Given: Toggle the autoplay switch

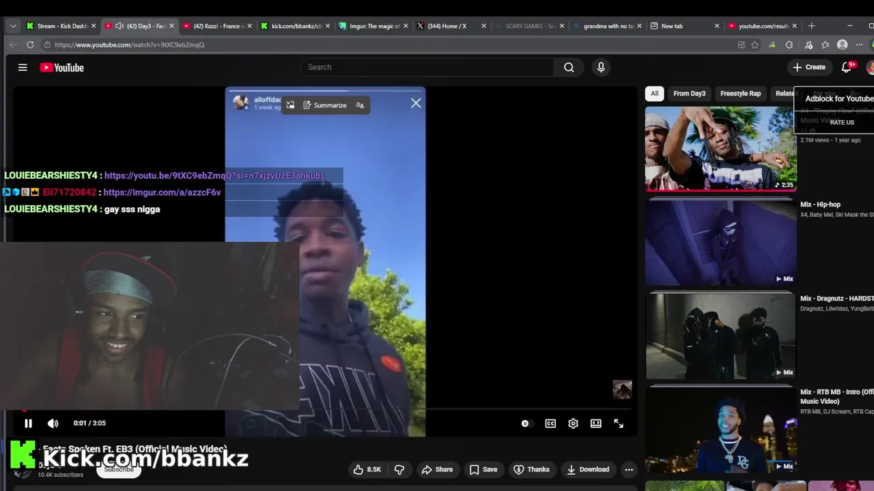Looking at the screenshot, I should coord(525,423).
